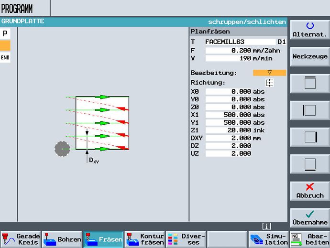Toggle the Richtung direction icon

[x=270, y=83]
